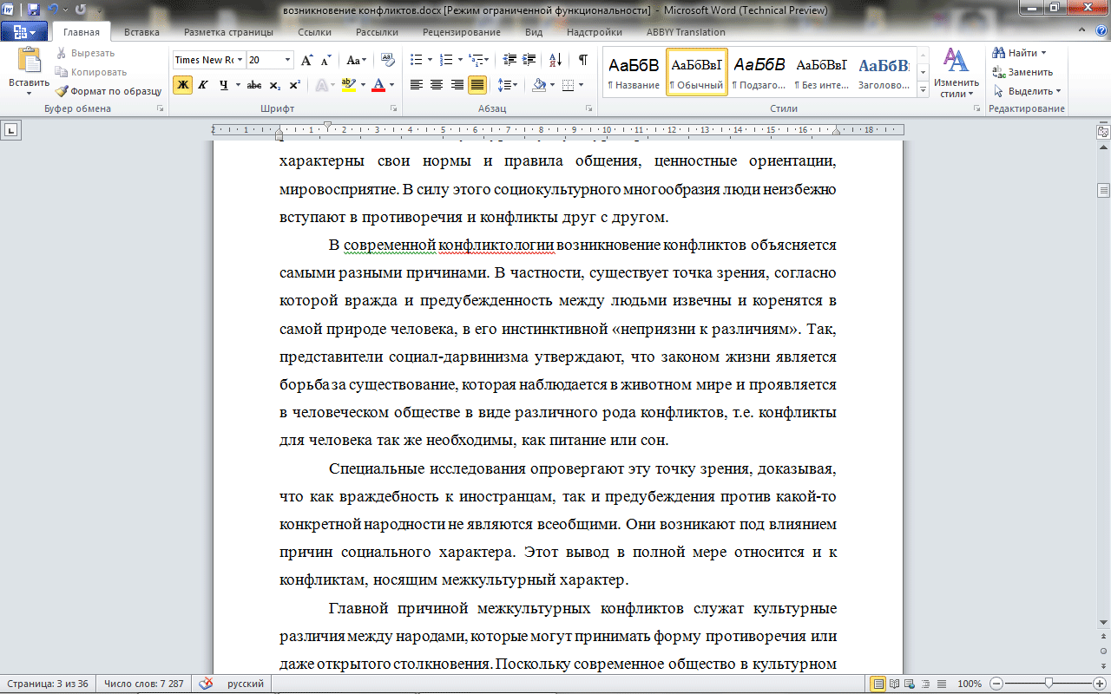
Task: Toggle show paragraph marks (¶)
Action: [582, 60]
